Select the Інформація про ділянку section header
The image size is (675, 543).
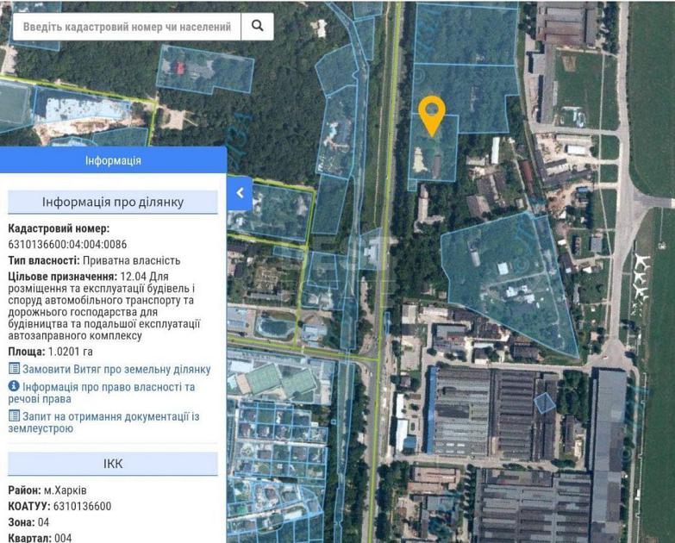113,203
